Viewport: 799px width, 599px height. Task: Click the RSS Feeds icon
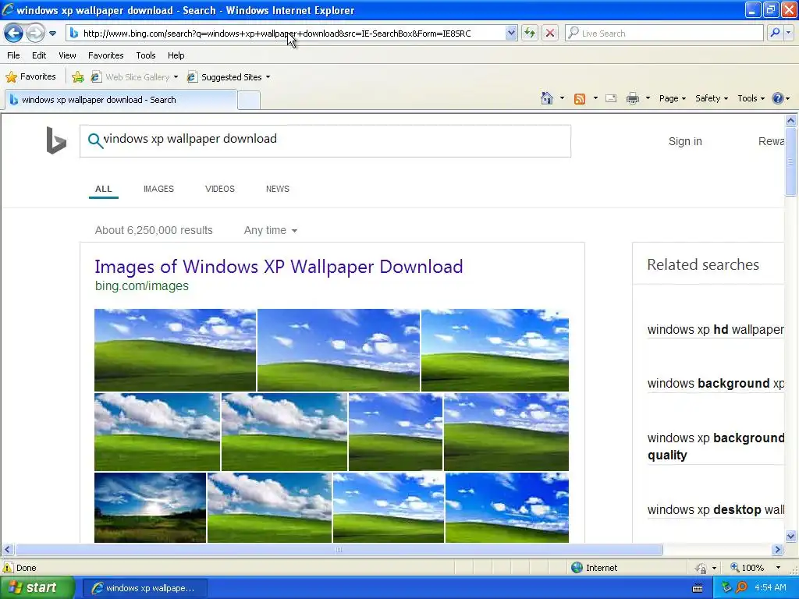point(580,99)
